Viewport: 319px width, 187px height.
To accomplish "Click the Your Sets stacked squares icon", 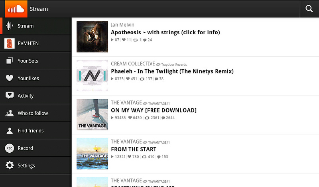I will (x=9, y=61).
